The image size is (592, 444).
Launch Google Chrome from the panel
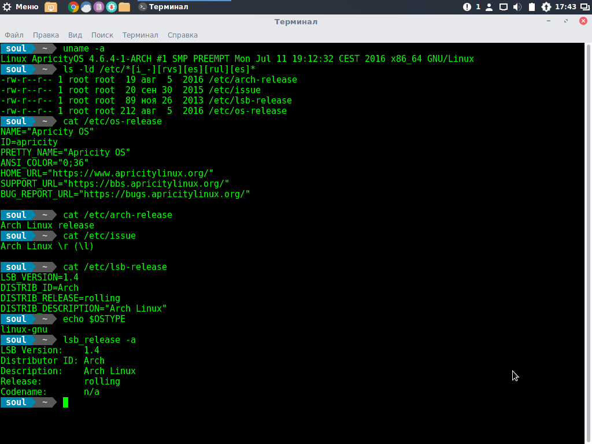73,7
